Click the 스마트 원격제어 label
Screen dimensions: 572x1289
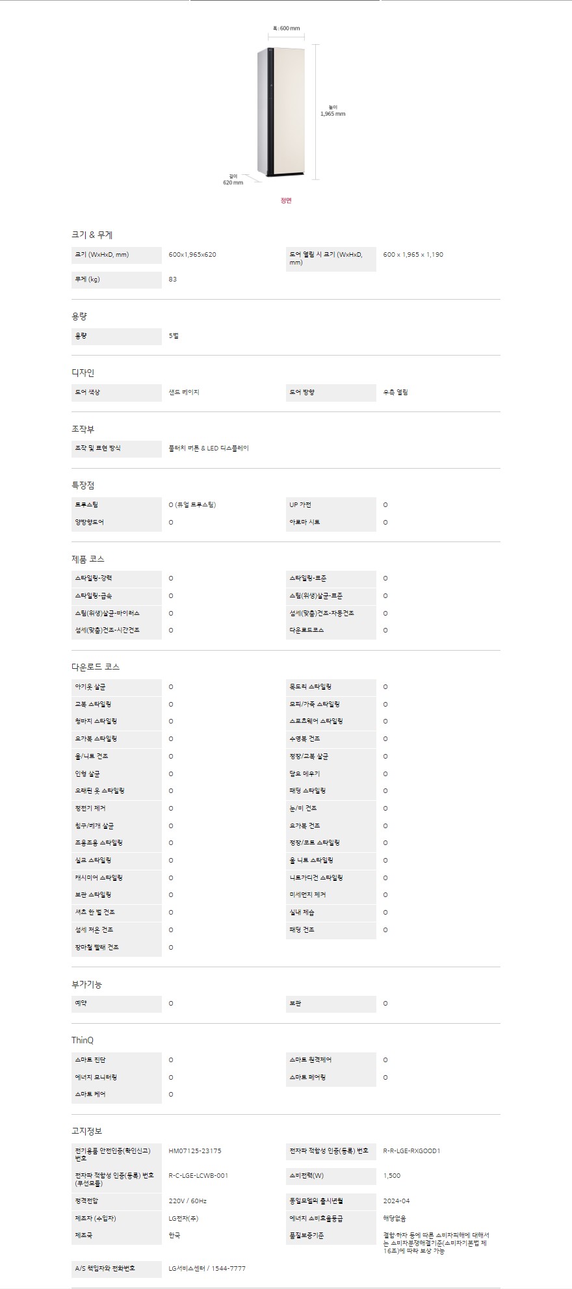point(311,1060)
